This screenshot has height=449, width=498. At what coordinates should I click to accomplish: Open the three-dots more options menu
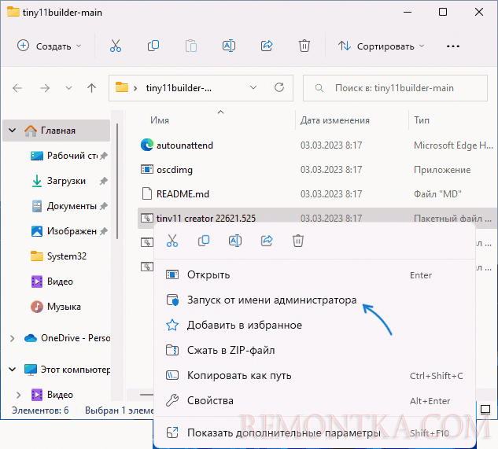coord(453,46)
